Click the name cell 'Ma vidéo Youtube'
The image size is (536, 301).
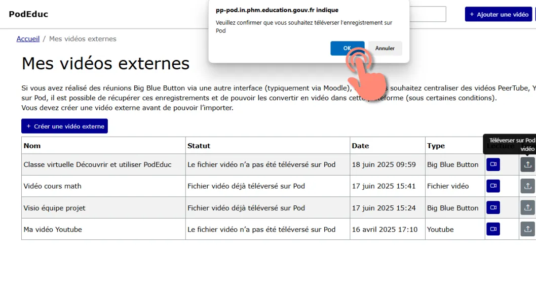[x=103, y=229]
